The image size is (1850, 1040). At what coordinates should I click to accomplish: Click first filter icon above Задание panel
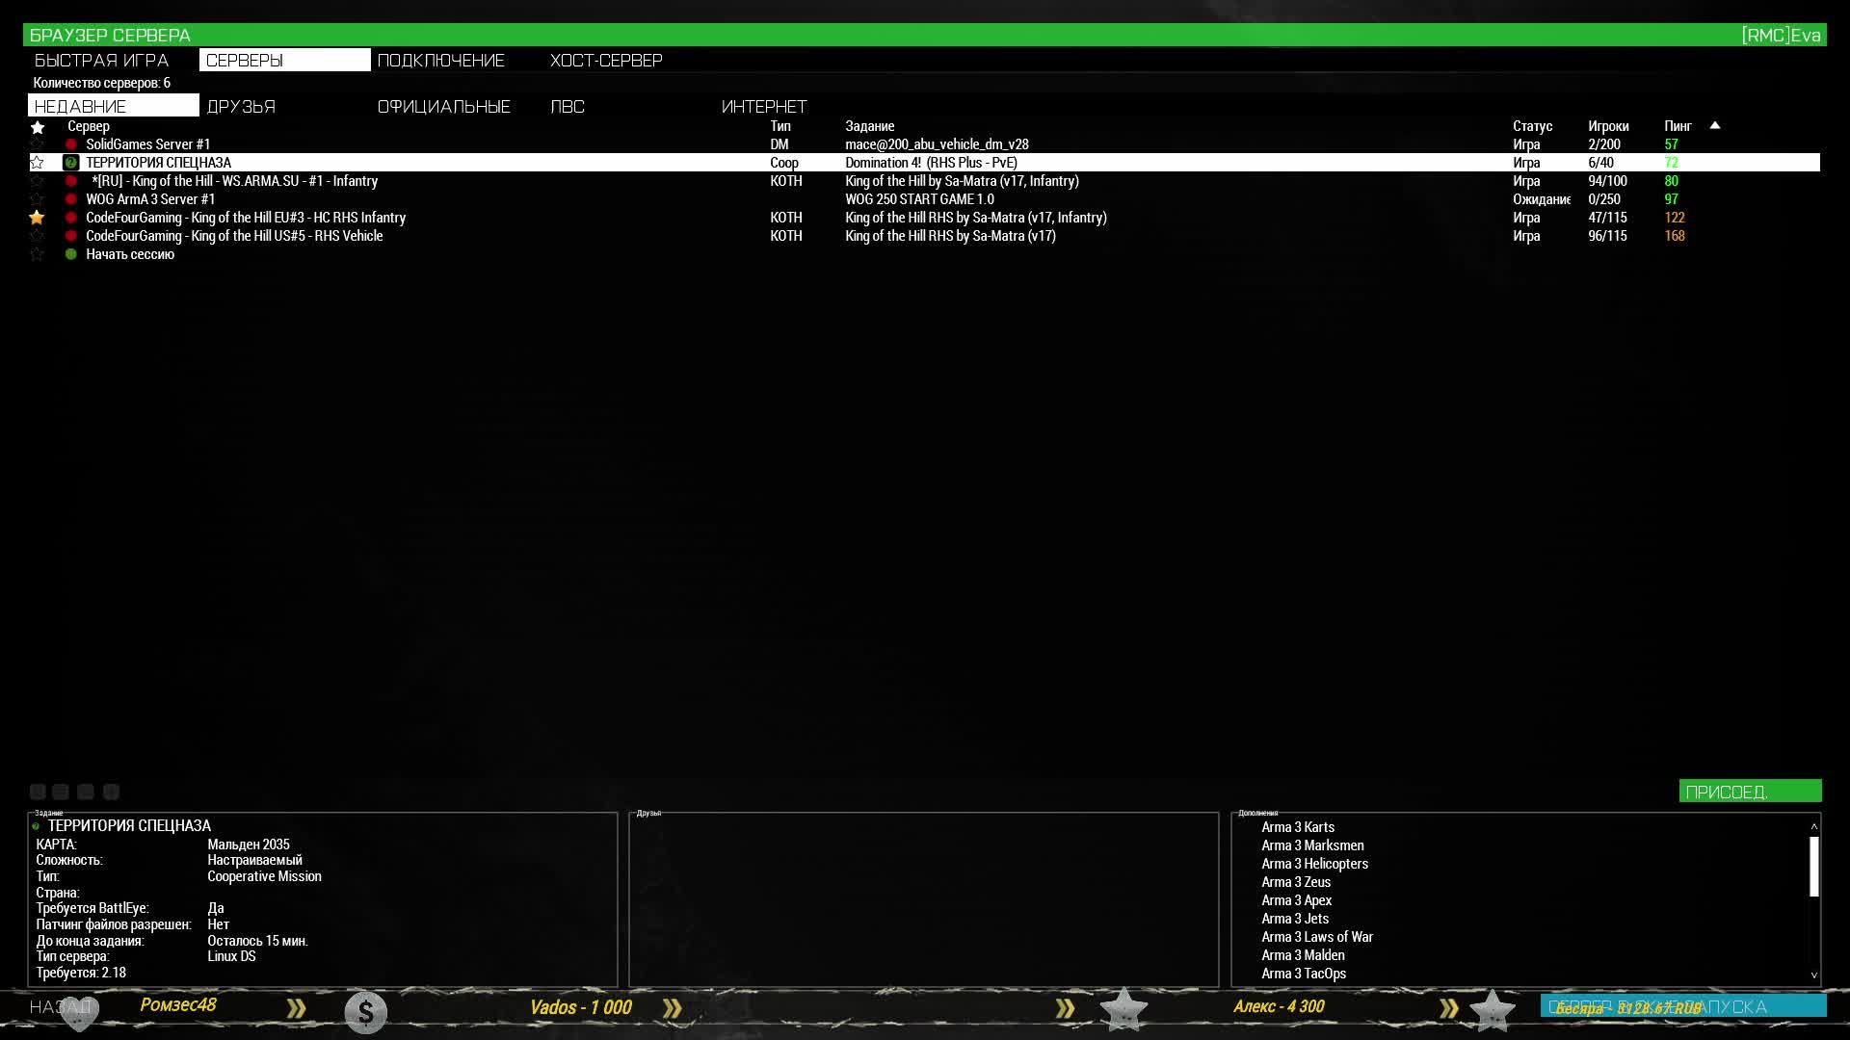point(38,792)
